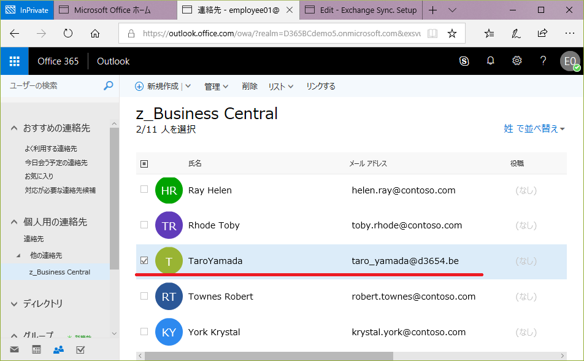Click the ユーザーの検索 search field
Viewport: 584px width, 361px height.
point(55,86)
